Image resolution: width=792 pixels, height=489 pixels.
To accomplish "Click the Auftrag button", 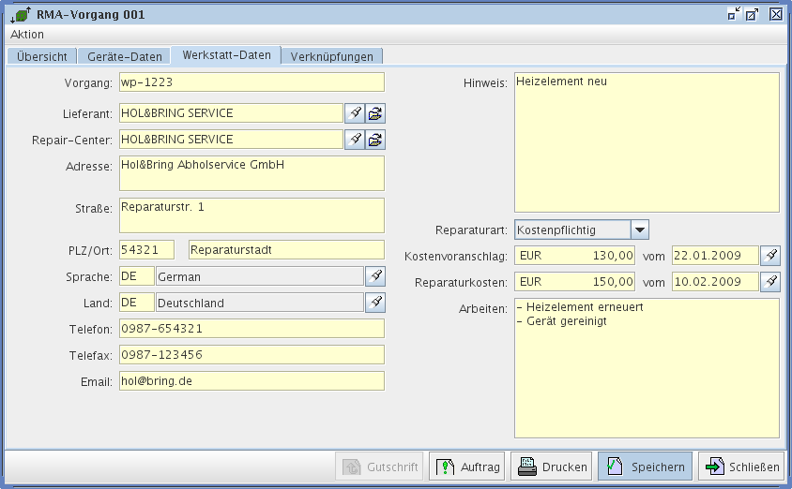I will pyautogui.click(x=468, y=467).
